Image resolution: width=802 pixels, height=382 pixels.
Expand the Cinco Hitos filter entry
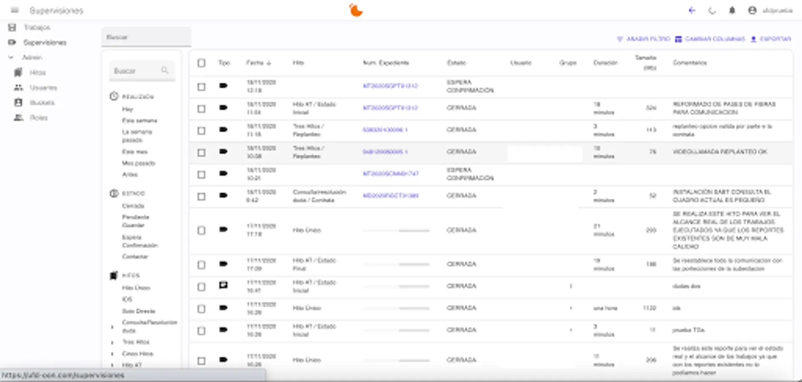pos(112,354)
